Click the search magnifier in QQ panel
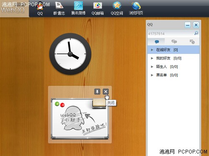This screenshot has width=209, height=156. (x=196, y=33)
